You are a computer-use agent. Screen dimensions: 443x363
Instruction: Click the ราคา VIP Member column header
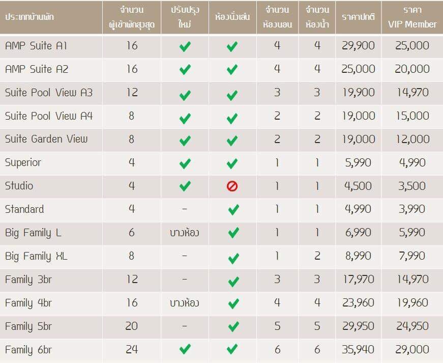[x=412, y=17]
